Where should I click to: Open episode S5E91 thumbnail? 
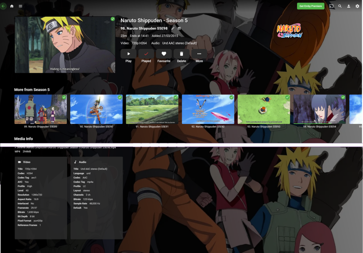tap(152, 109)
